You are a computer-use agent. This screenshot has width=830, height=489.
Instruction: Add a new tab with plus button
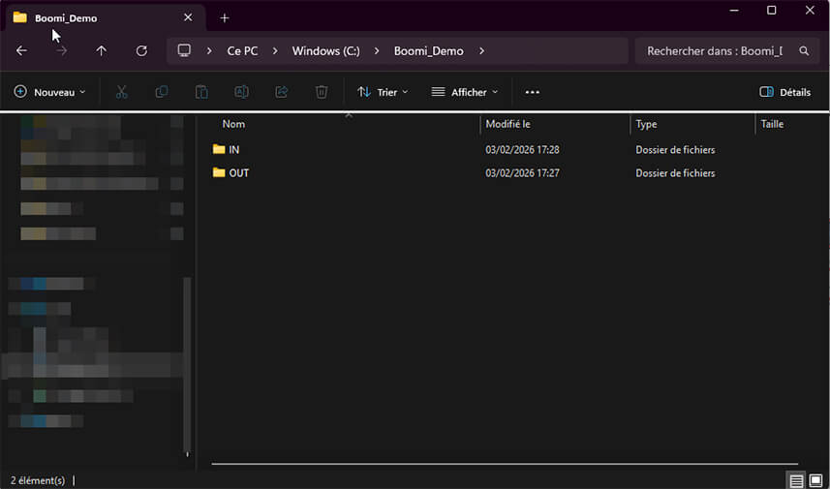[225, 17]
